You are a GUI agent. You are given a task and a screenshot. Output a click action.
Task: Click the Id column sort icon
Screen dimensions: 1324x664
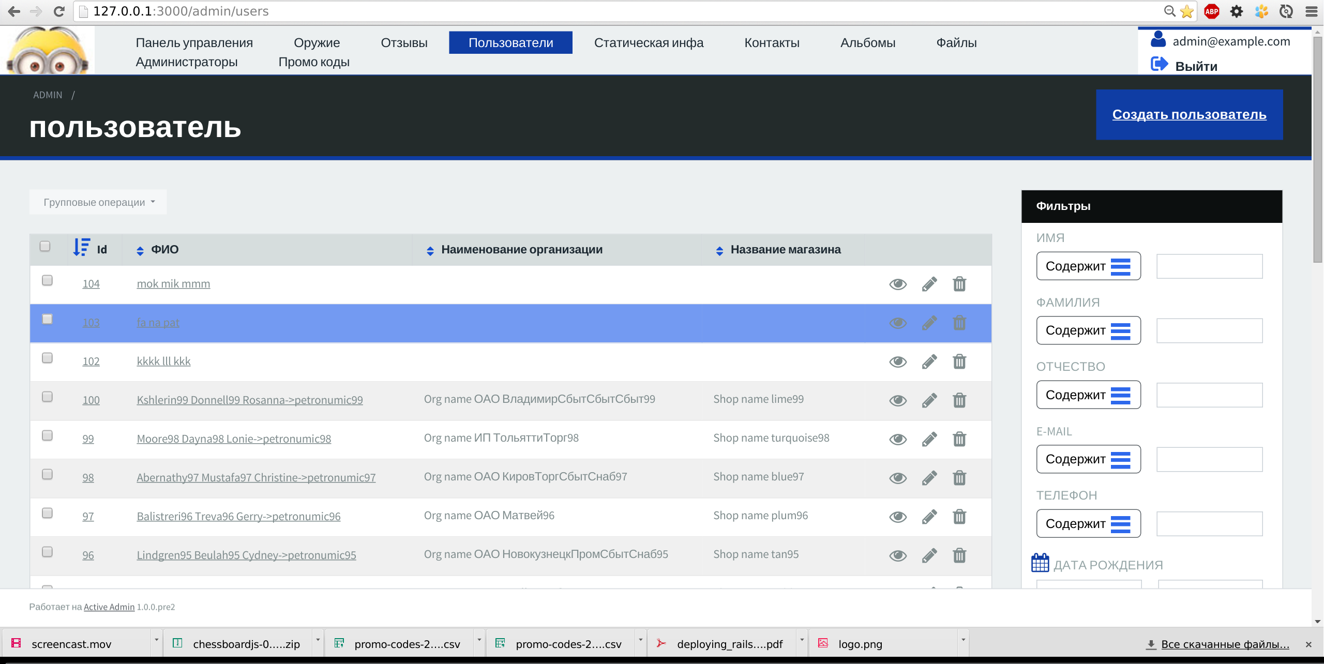point(82,248)
